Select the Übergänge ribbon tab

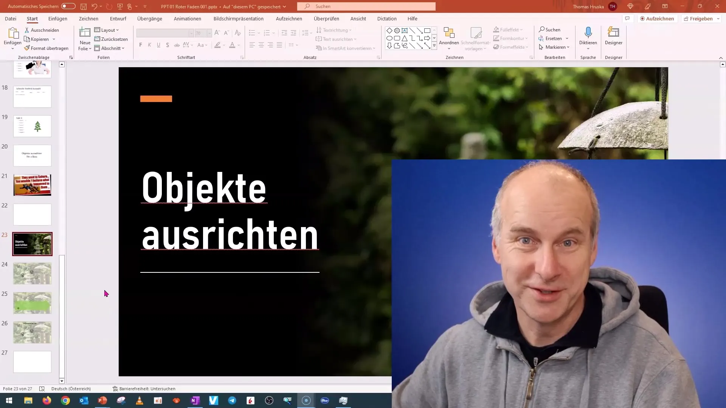click(x=150, y=19)
